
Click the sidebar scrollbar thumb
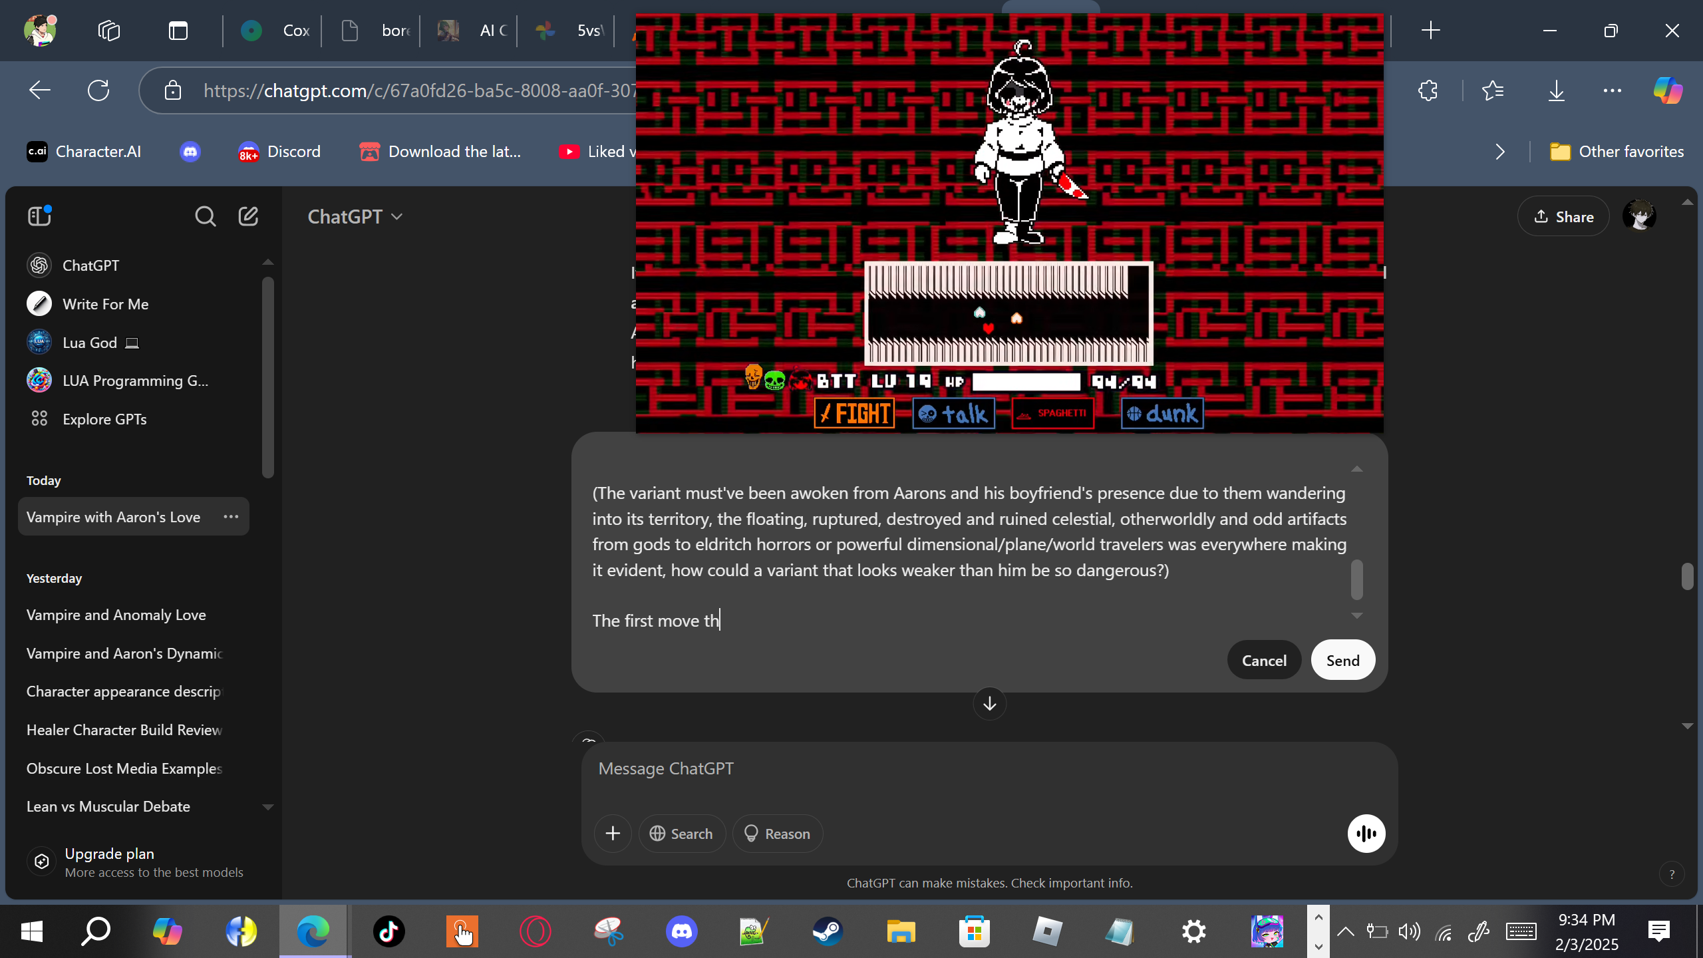click(x=268, y=377)
